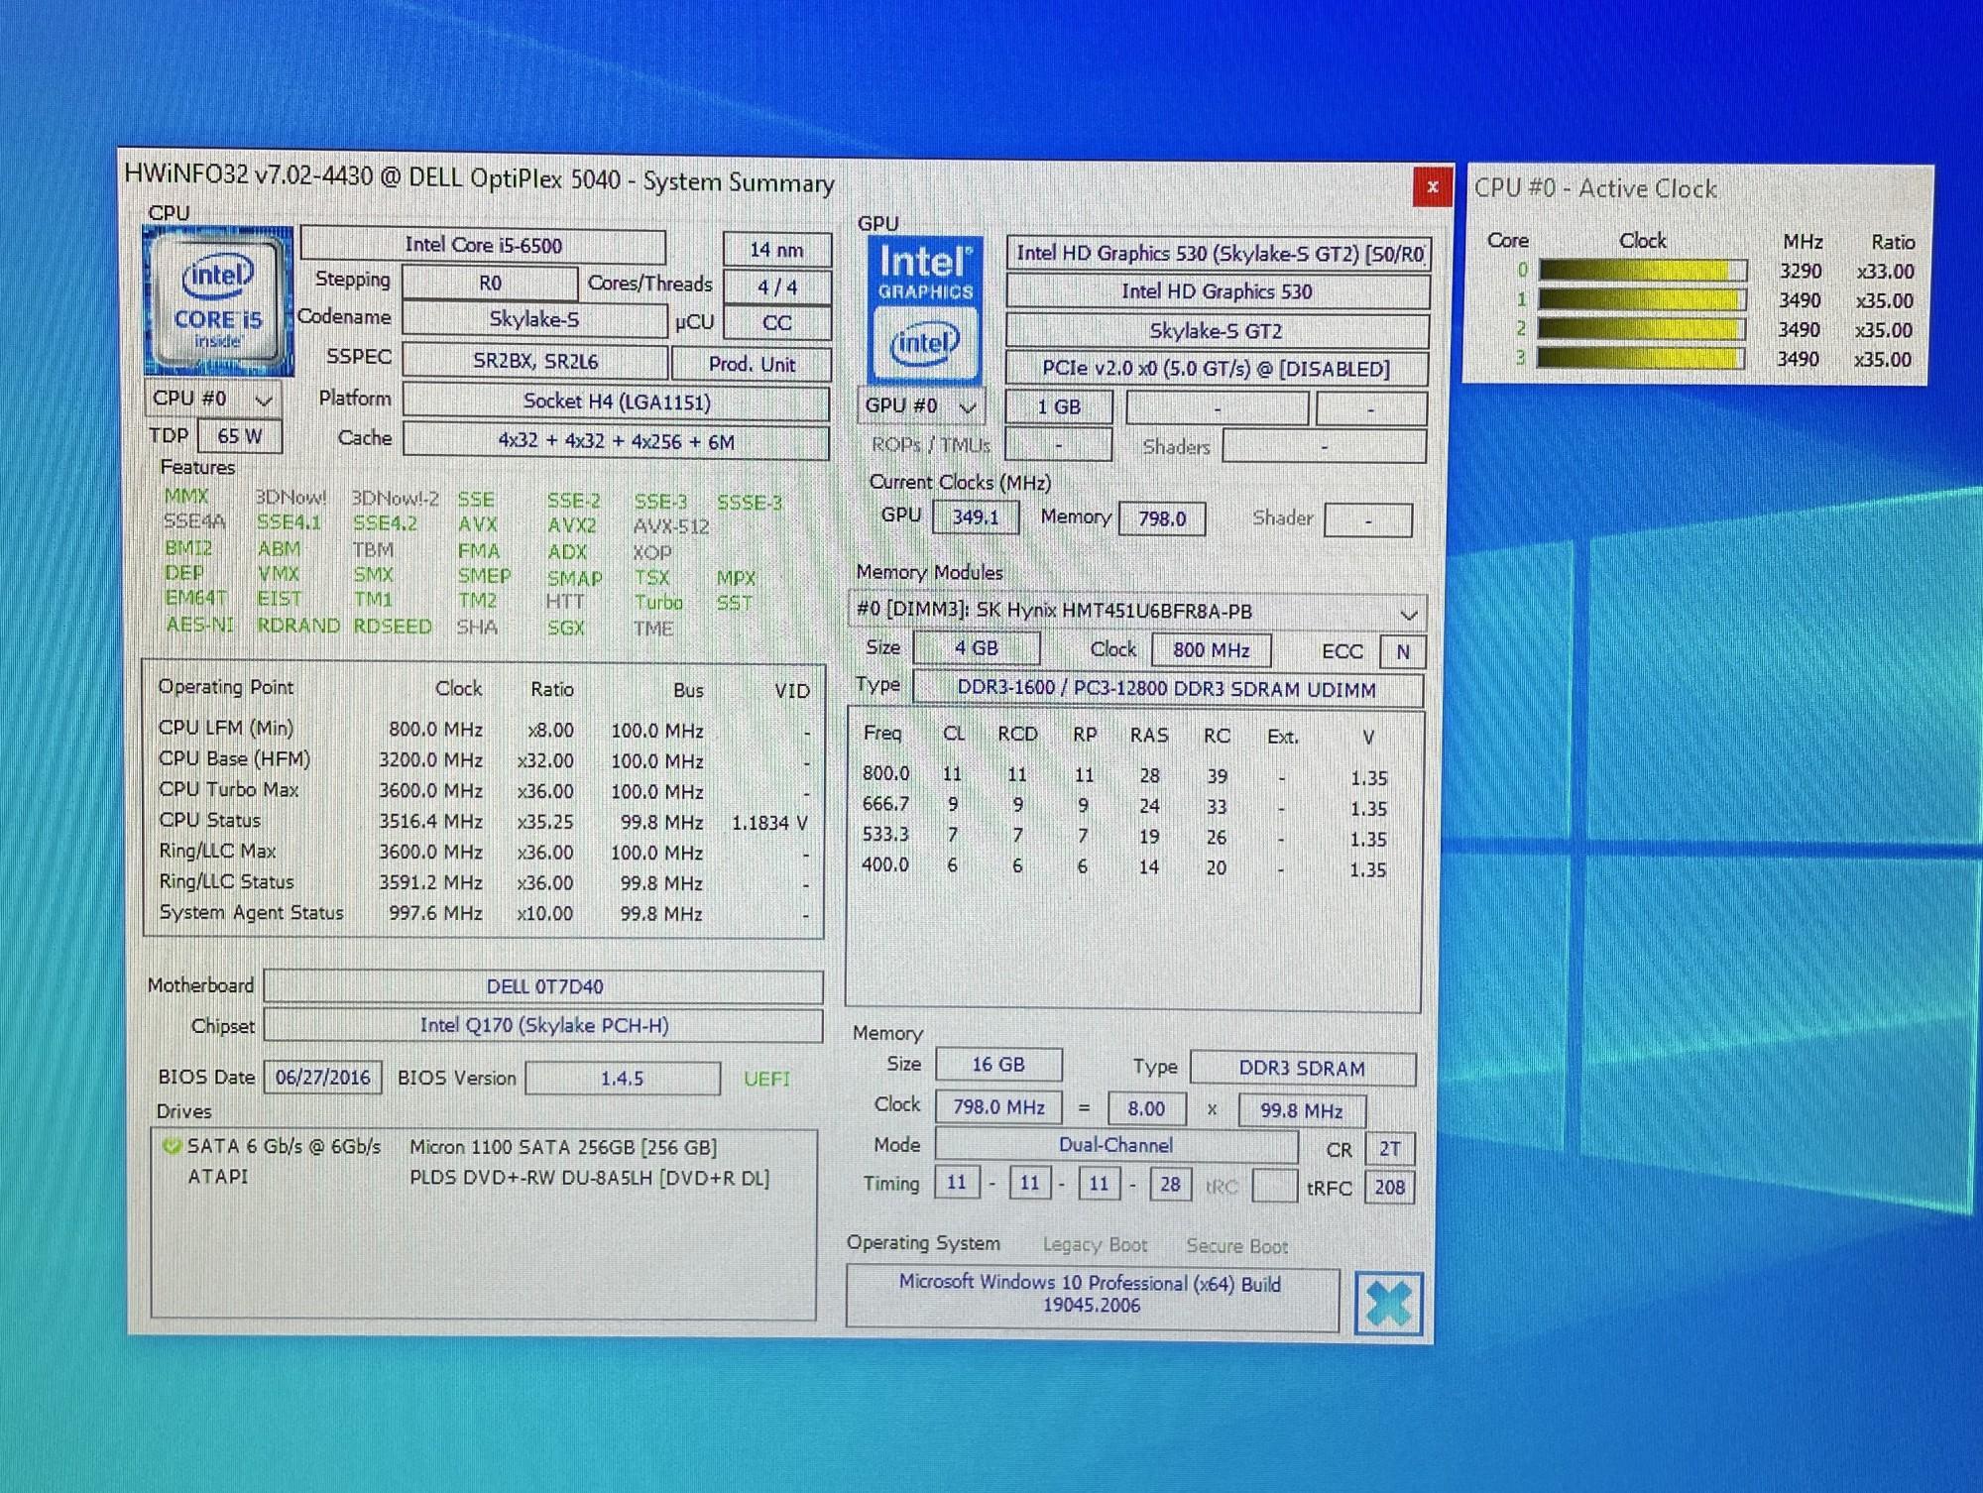Click the green UEFI label
This screenshot has height=1493, width=1983.
tap(766, 1079)
